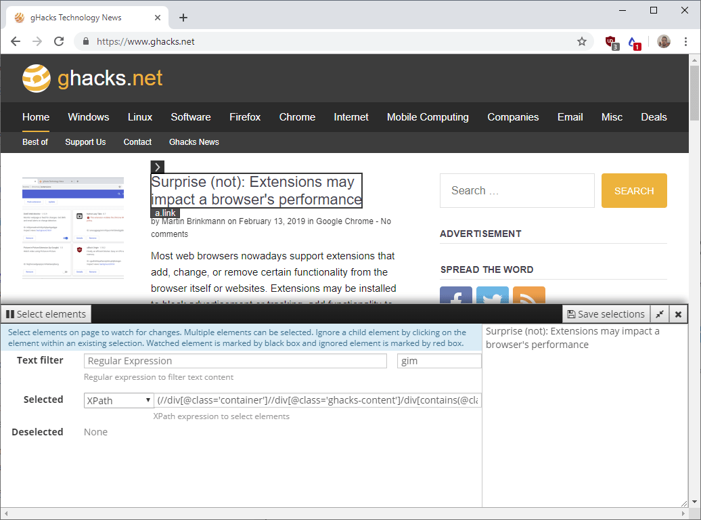Pause selection with Select elements button

click(x=46, y=314)
